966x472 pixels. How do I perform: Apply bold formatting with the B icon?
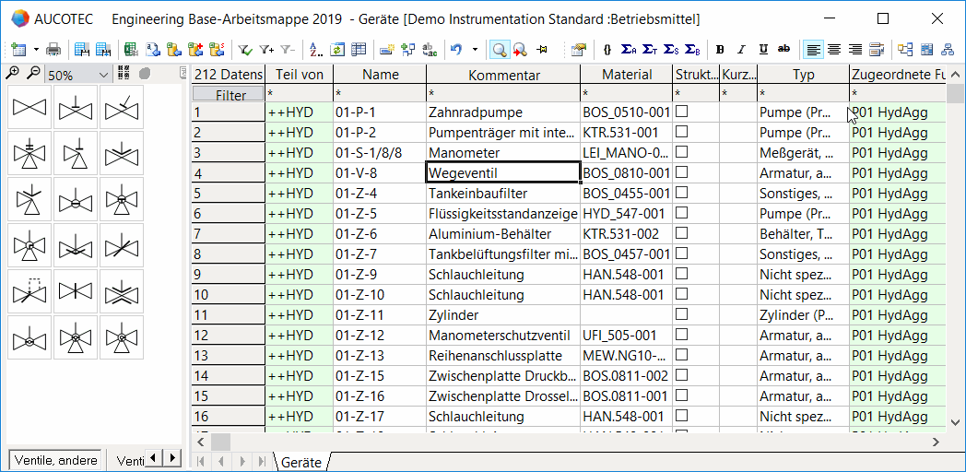720,50
